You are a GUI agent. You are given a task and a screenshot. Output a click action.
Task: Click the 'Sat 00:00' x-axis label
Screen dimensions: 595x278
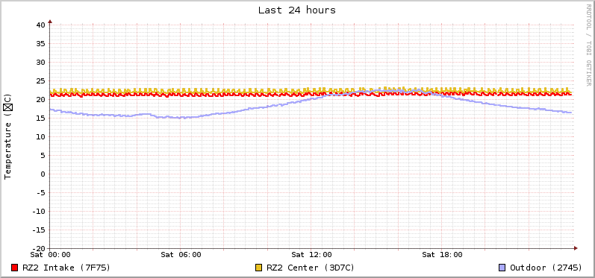51,254
